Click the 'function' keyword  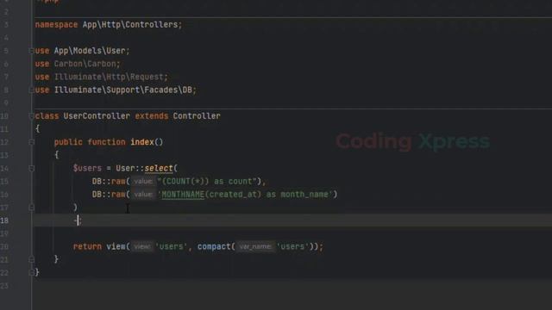coord(106,142)
